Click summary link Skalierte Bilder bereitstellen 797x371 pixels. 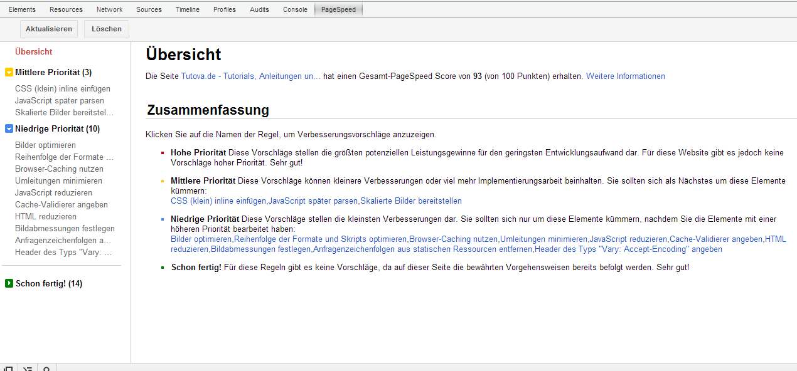click(411, 201)
